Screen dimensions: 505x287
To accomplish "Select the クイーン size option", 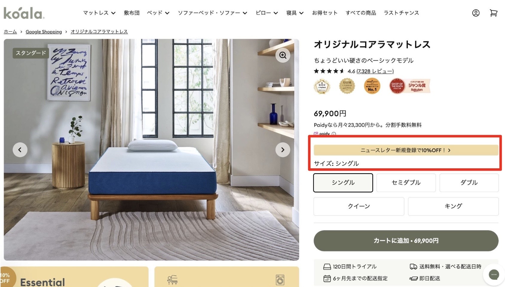I will [359, 206].
